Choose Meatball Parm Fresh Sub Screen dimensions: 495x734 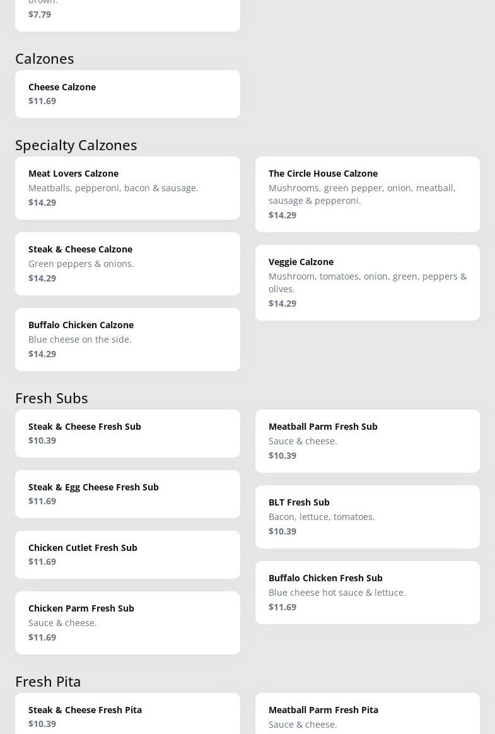[x=367, y=441]
